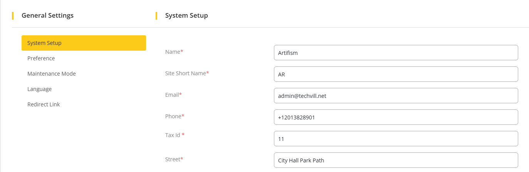
Task: Click the yellow accent bar beside General Settings
Action: (x=13, y=15)
